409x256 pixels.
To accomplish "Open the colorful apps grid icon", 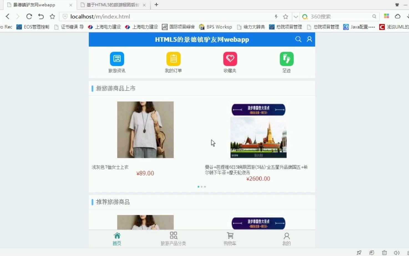I will (x=387, y=16).
